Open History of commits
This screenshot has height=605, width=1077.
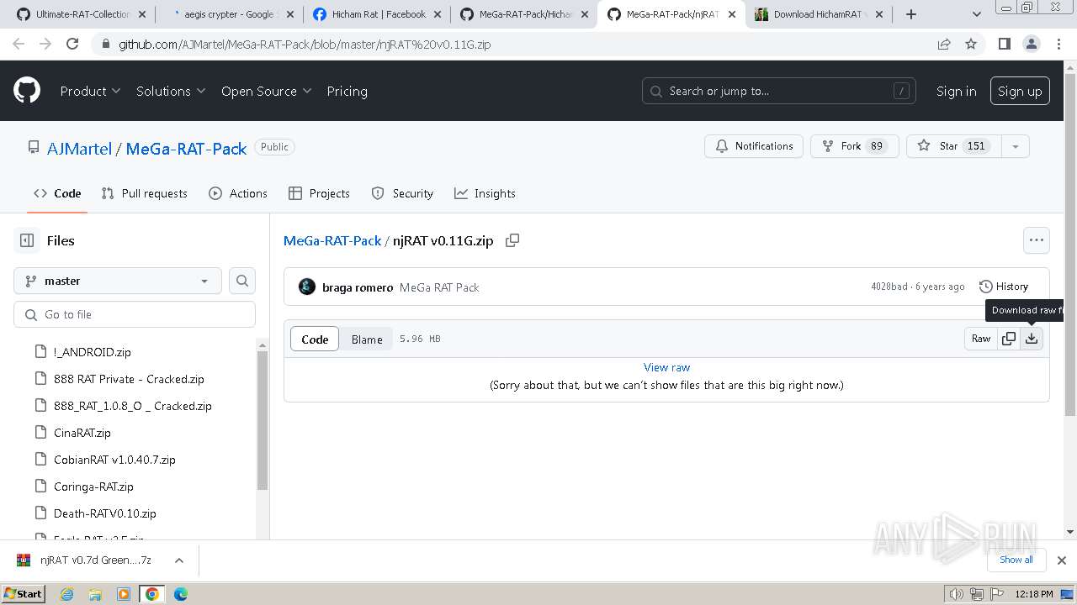click(x=1004, y=287)
